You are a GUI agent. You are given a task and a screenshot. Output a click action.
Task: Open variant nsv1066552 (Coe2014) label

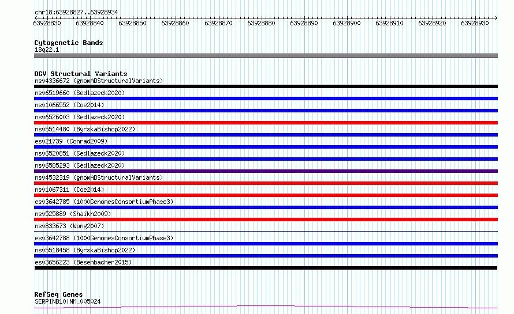(69, 105)
